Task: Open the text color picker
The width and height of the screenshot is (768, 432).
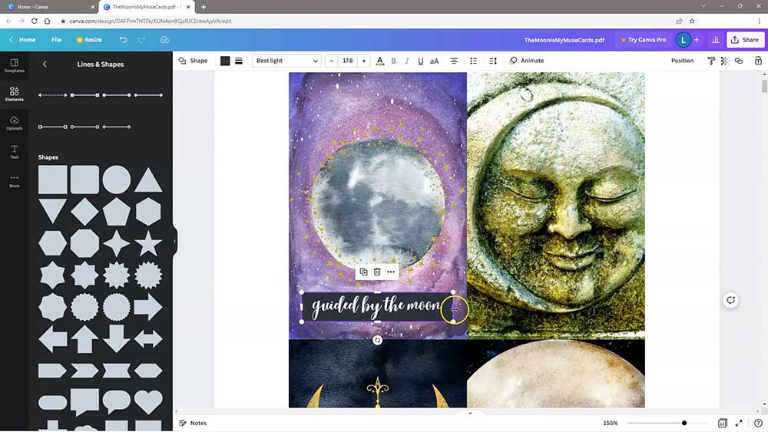Action: click(379, 61)
